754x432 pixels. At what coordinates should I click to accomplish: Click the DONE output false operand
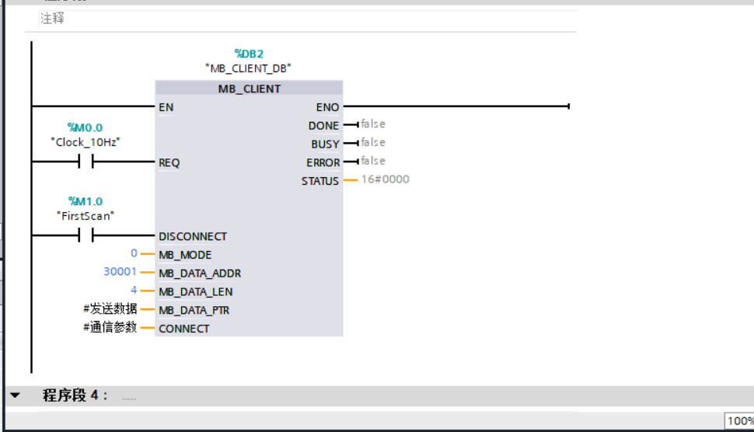point(373,124)
